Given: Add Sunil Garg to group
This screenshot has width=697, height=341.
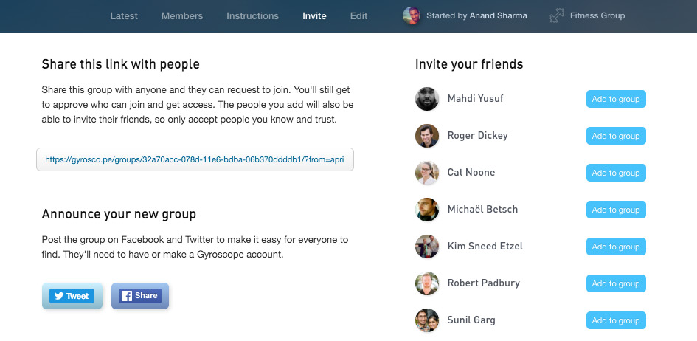Looking at the screenshot, I should click(616, 320).
